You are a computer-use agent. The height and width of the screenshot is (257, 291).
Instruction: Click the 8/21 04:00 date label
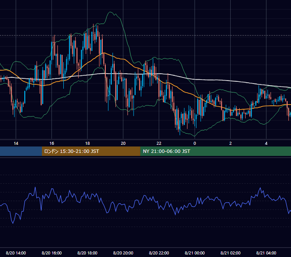click(266, 253)
